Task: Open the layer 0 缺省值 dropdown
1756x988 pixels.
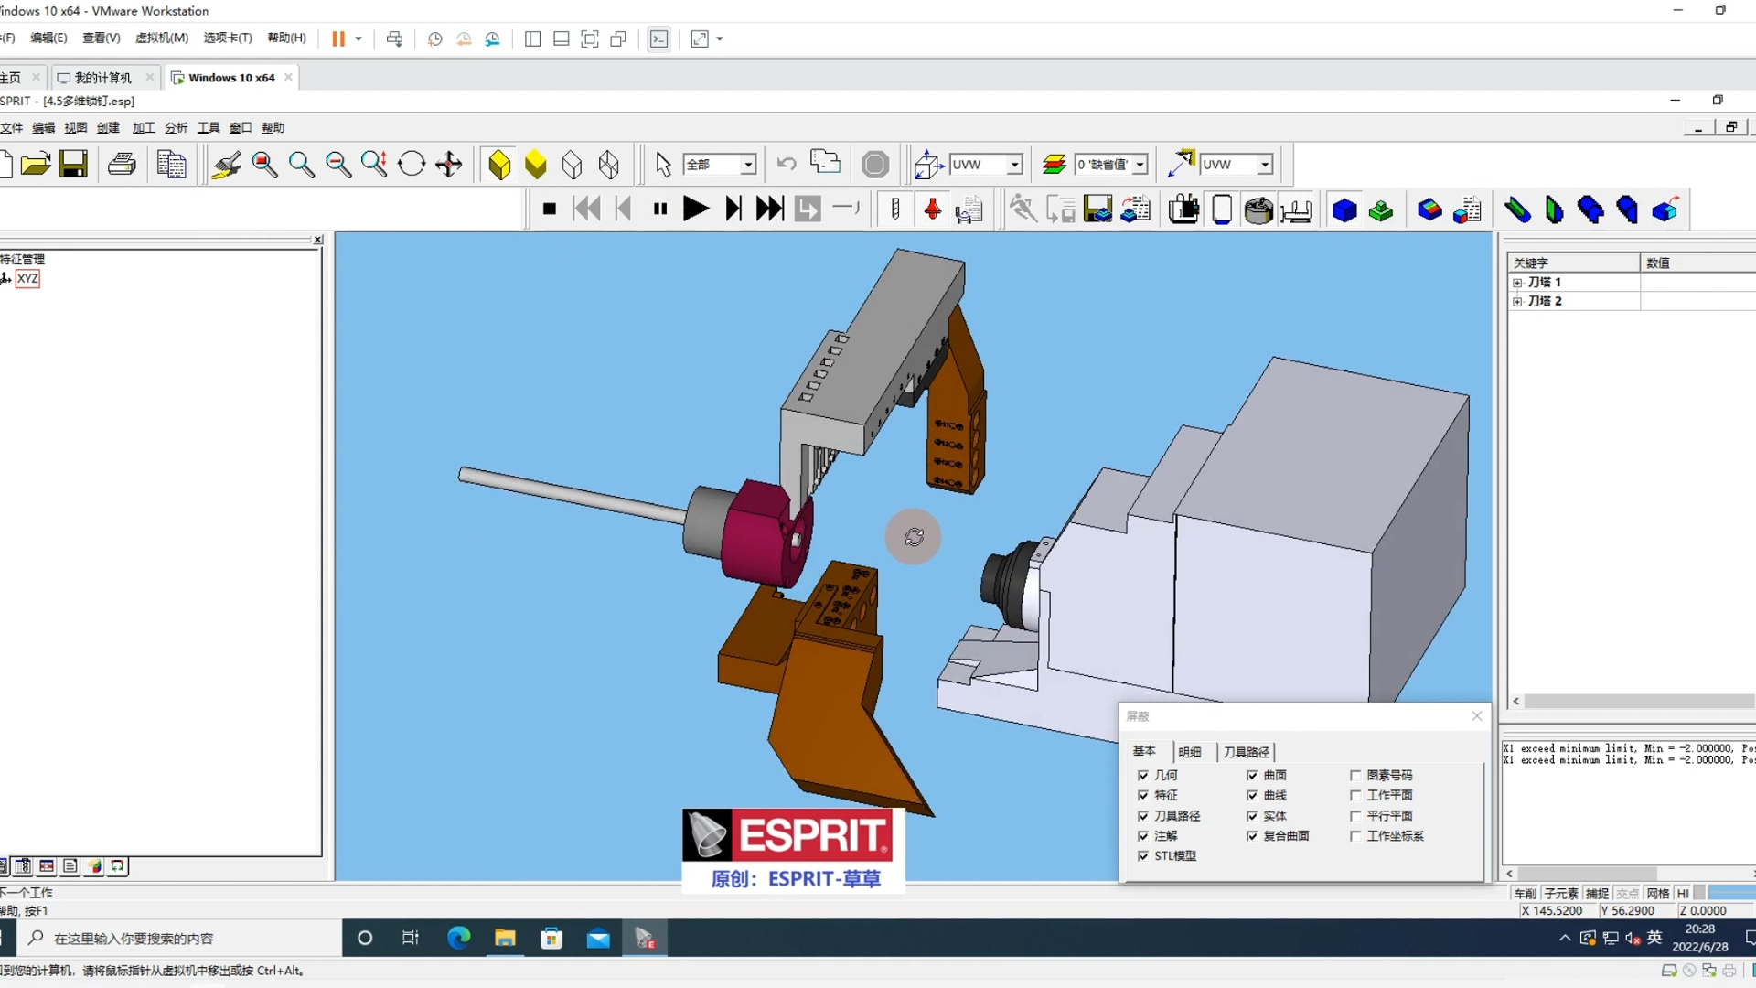Action: pyautogui.click(x=1140, y=165)
